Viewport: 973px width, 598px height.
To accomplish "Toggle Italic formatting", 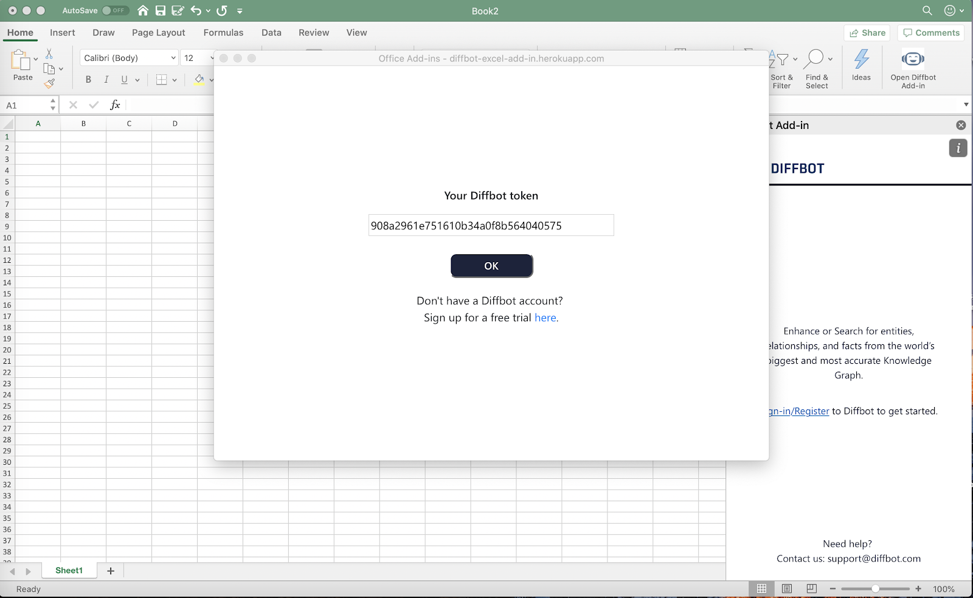I will (x=106, y=80).
